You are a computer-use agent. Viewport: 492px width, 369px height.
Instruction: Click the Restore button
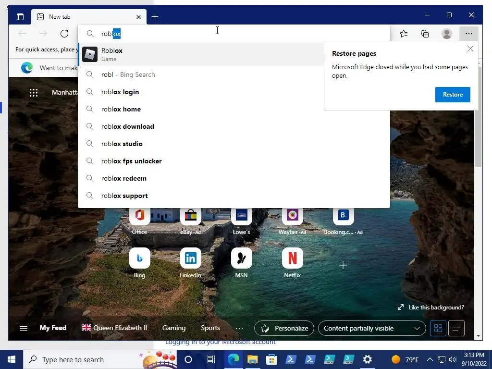(x=453, y=95)
